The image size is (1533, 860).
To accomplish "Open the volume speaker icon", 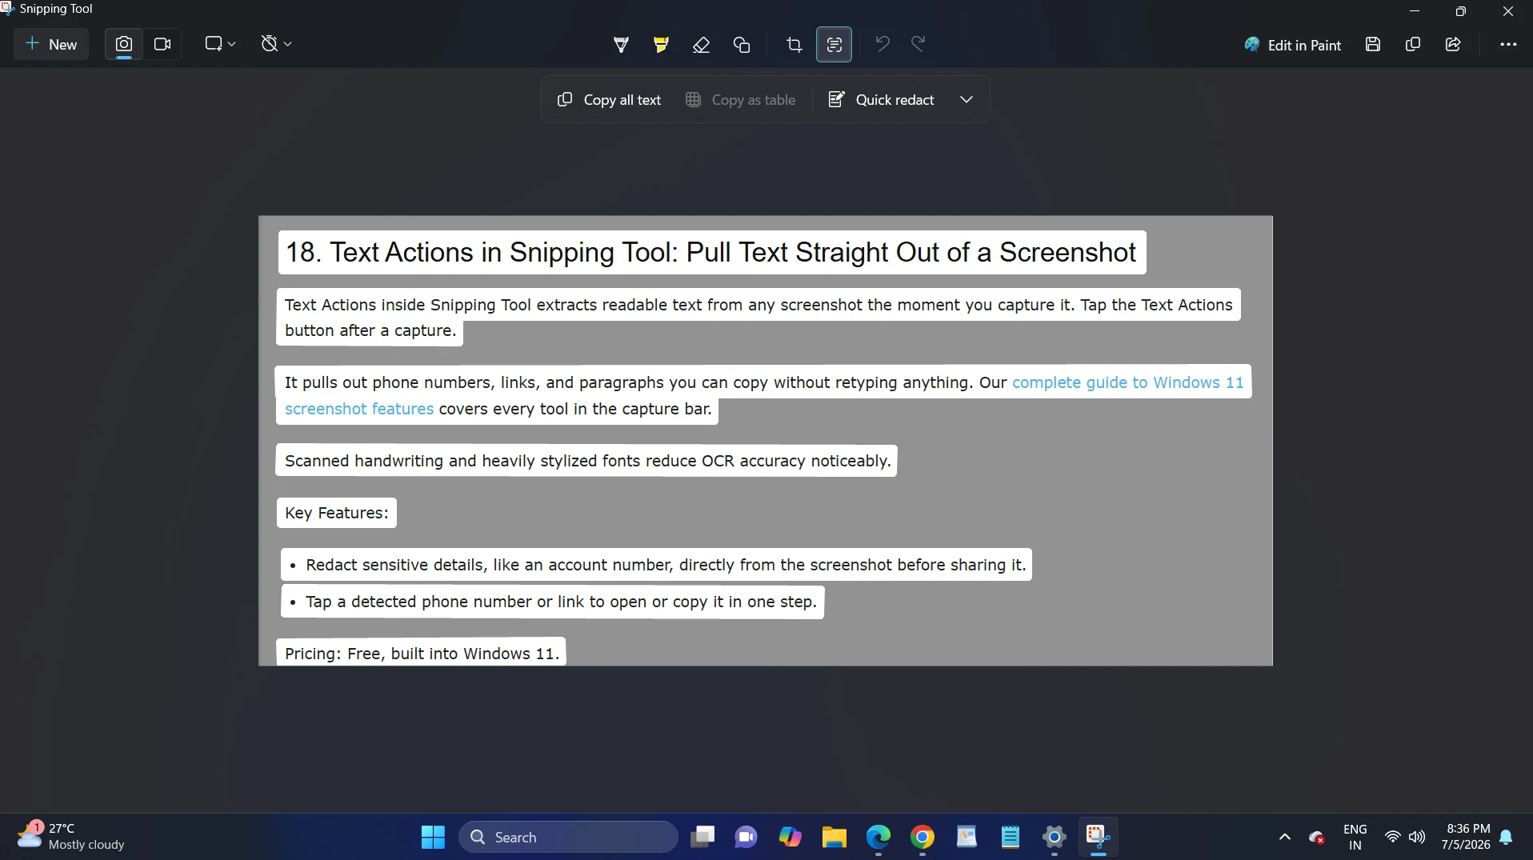I will 1417,837.
